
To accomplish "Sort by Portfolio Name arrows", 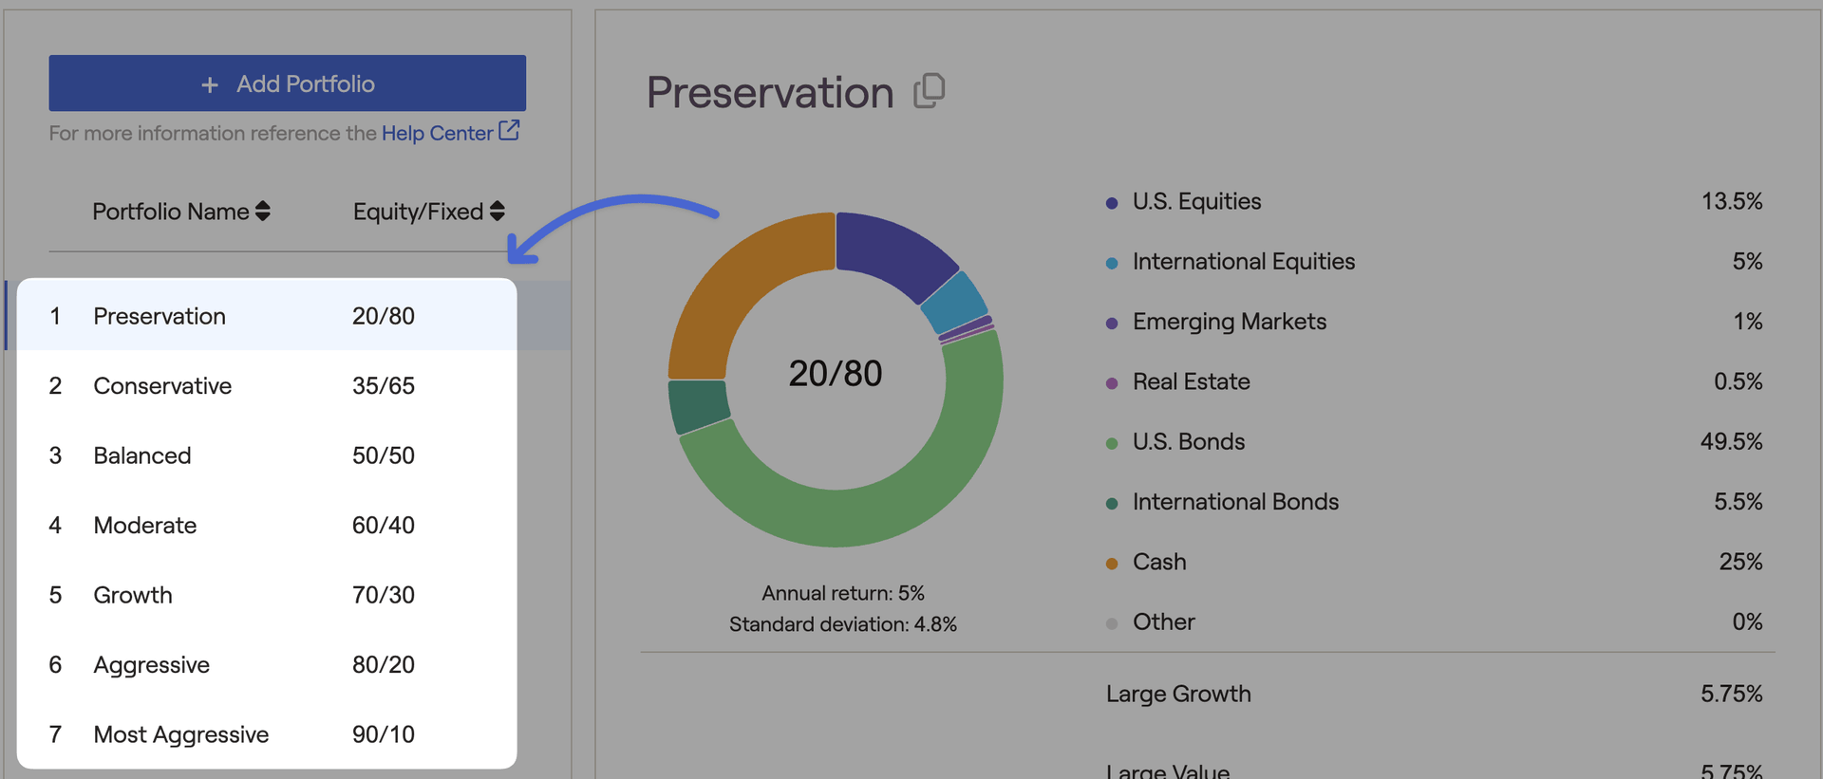I will pyautogui.click(x=263, y=212).
